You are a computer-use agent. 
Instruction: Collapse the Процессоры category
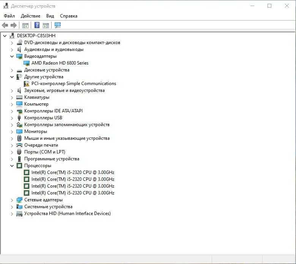click(12, 166)
